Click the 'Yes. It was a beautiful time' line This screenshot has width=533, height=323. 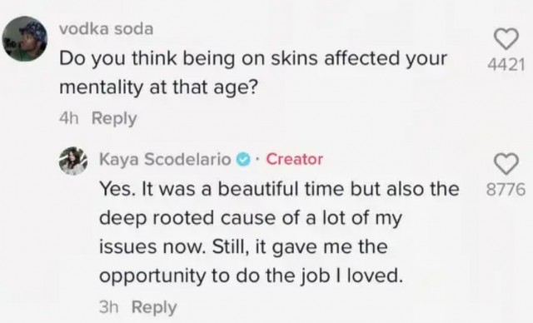pyautogui.click(x=279, y=189)
